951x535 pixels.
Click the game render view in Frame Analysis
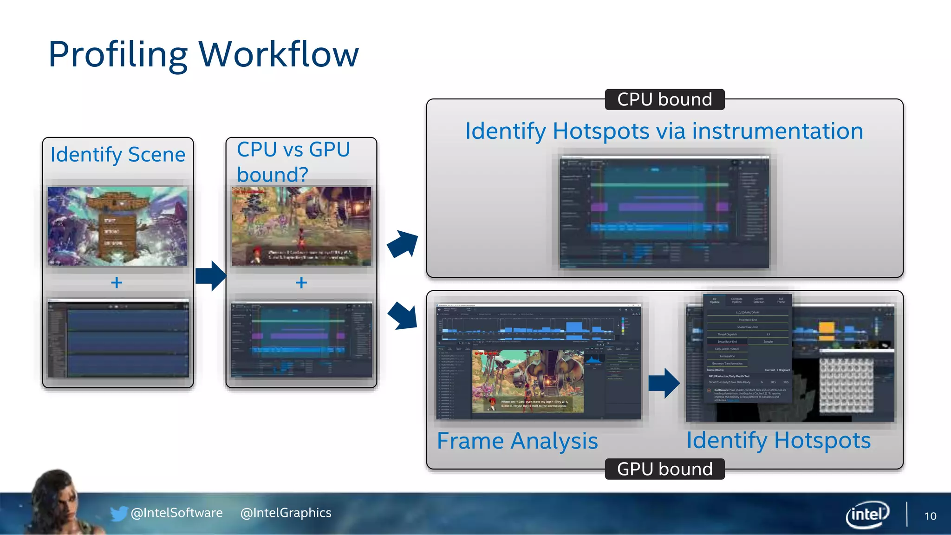[528, 381]
